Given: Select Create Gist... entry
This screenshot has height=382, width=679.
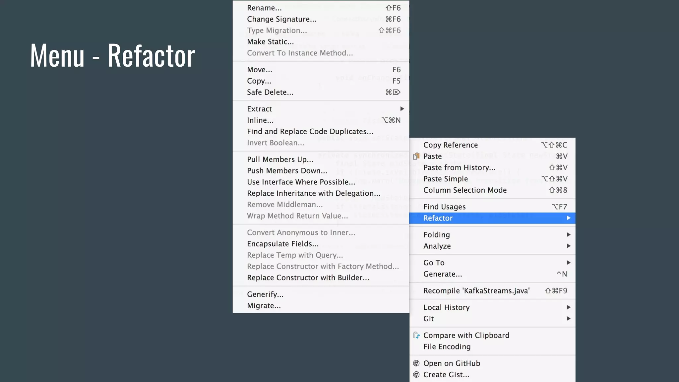Looking at the screenshot, I should 492,375.
